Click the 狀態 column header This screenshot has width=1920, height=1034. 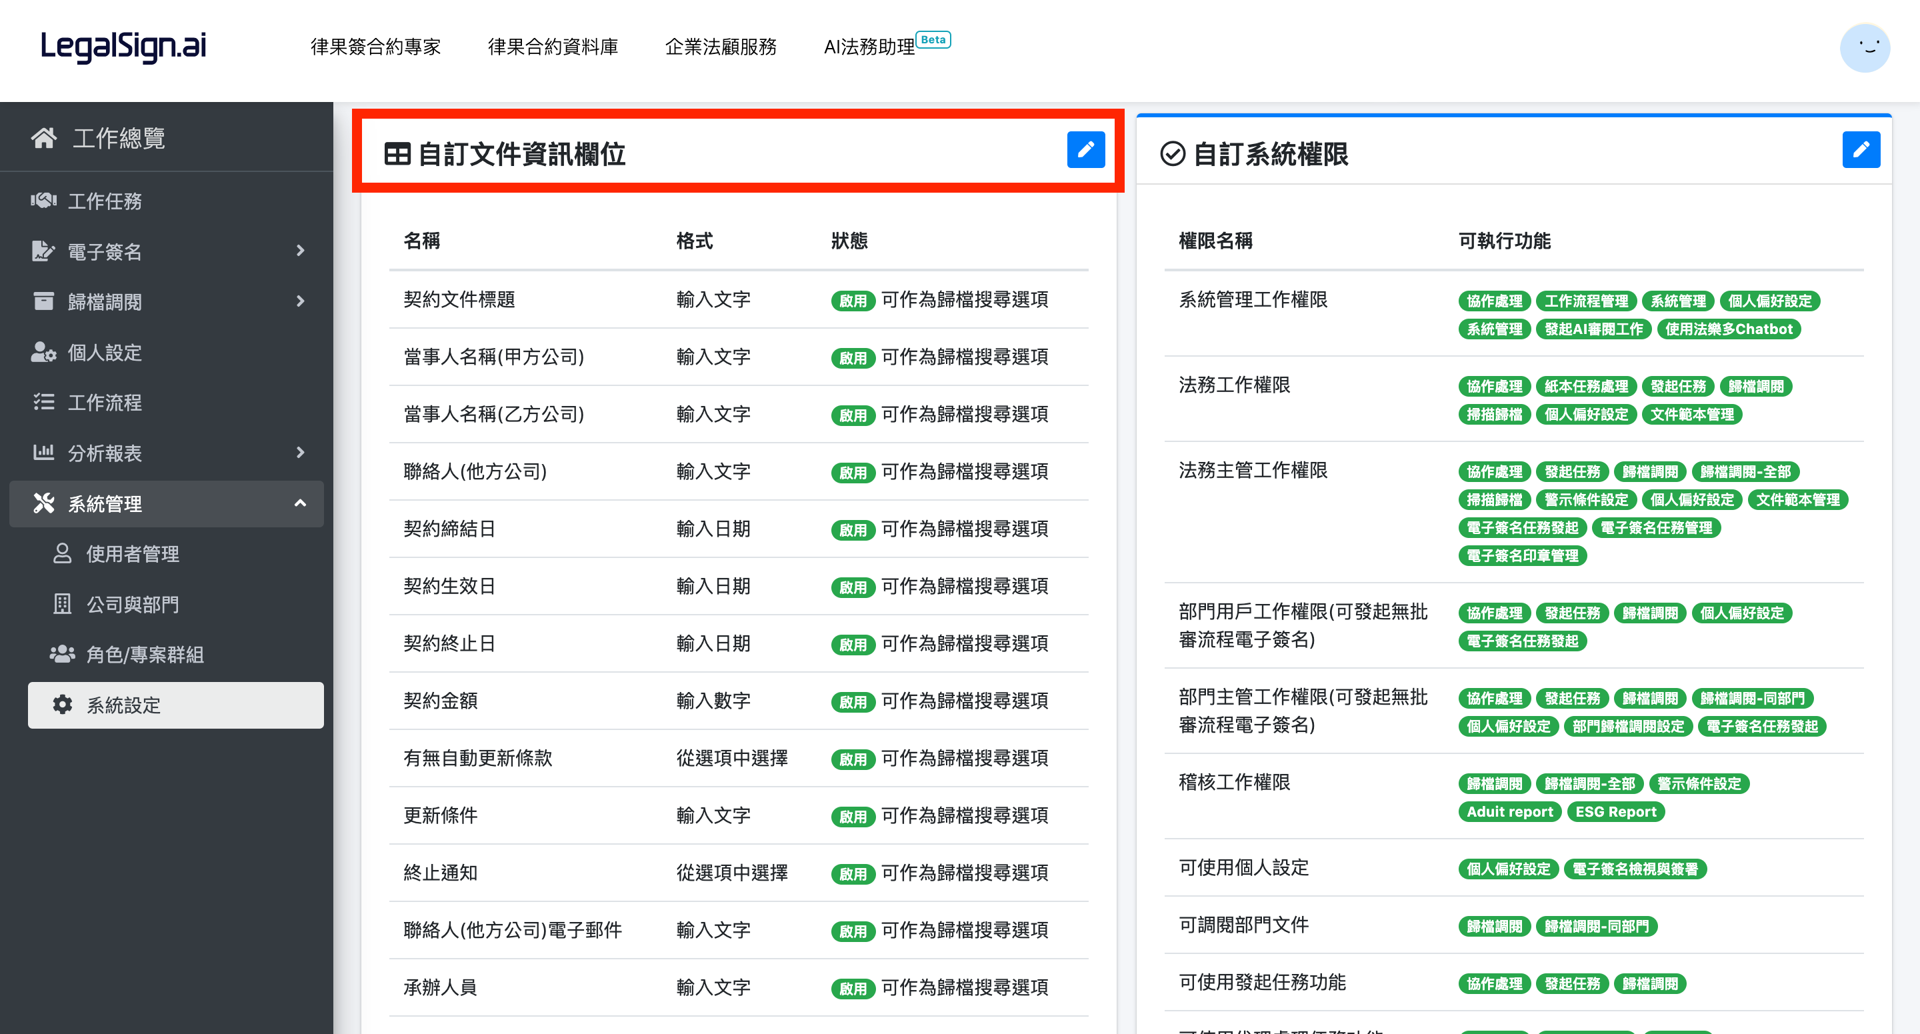pos(849,241)
